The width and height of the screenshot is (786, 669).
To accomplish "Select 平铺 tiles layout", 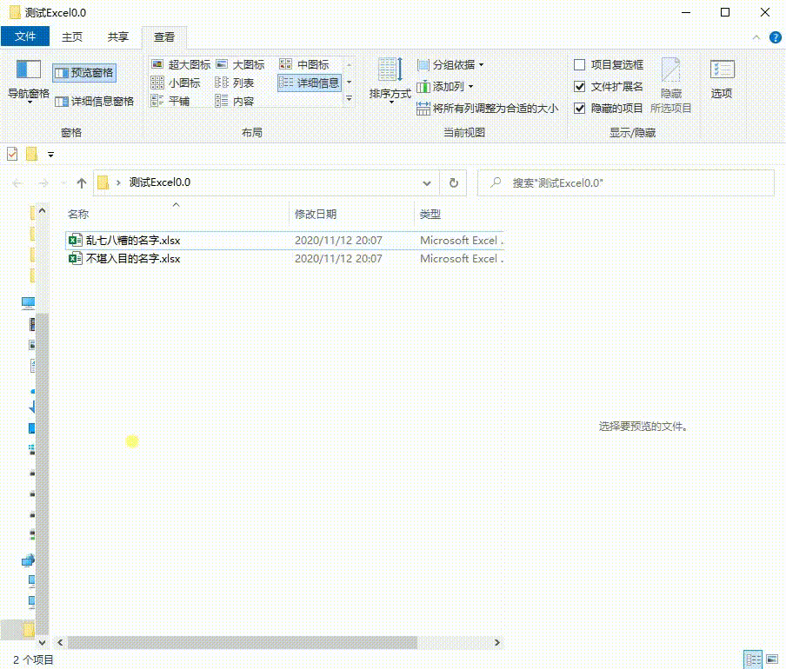I will click(x=170, y=101).
